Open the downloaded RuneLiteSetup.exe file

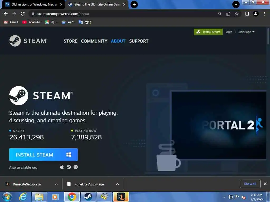click(27, 184)
